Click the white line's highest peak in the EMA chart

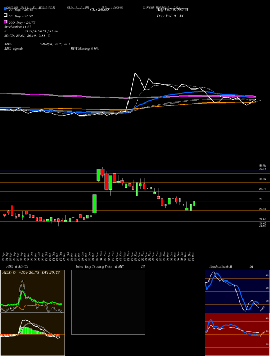click(x=135, y=73)
